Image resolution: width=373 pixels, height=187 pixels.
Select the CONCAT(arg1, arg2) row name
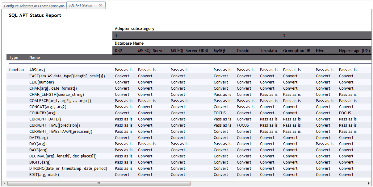click(48, 107)
